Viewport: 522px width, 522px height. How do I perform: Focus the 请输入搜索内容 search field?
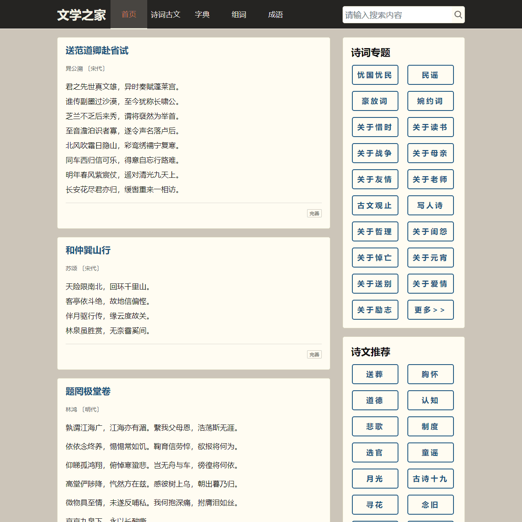(x=398, y=15)
